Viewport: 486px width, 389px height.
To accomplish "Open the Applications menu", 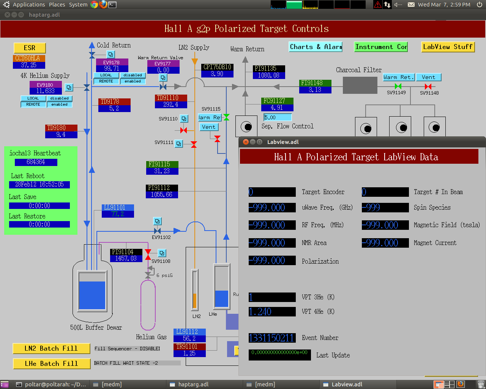I will (x=29, y=5).
